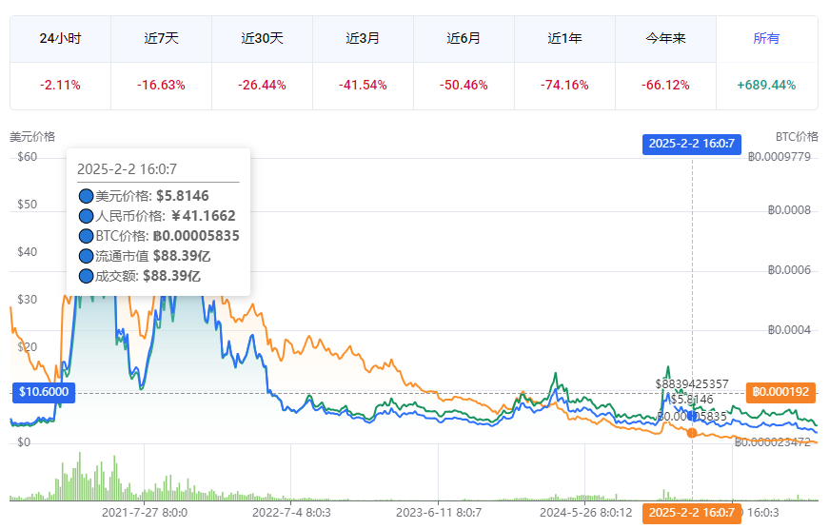Open the 近30天 range tab
Image resolution: width=829 pixels, height=529 pixels.
(262, 39)
